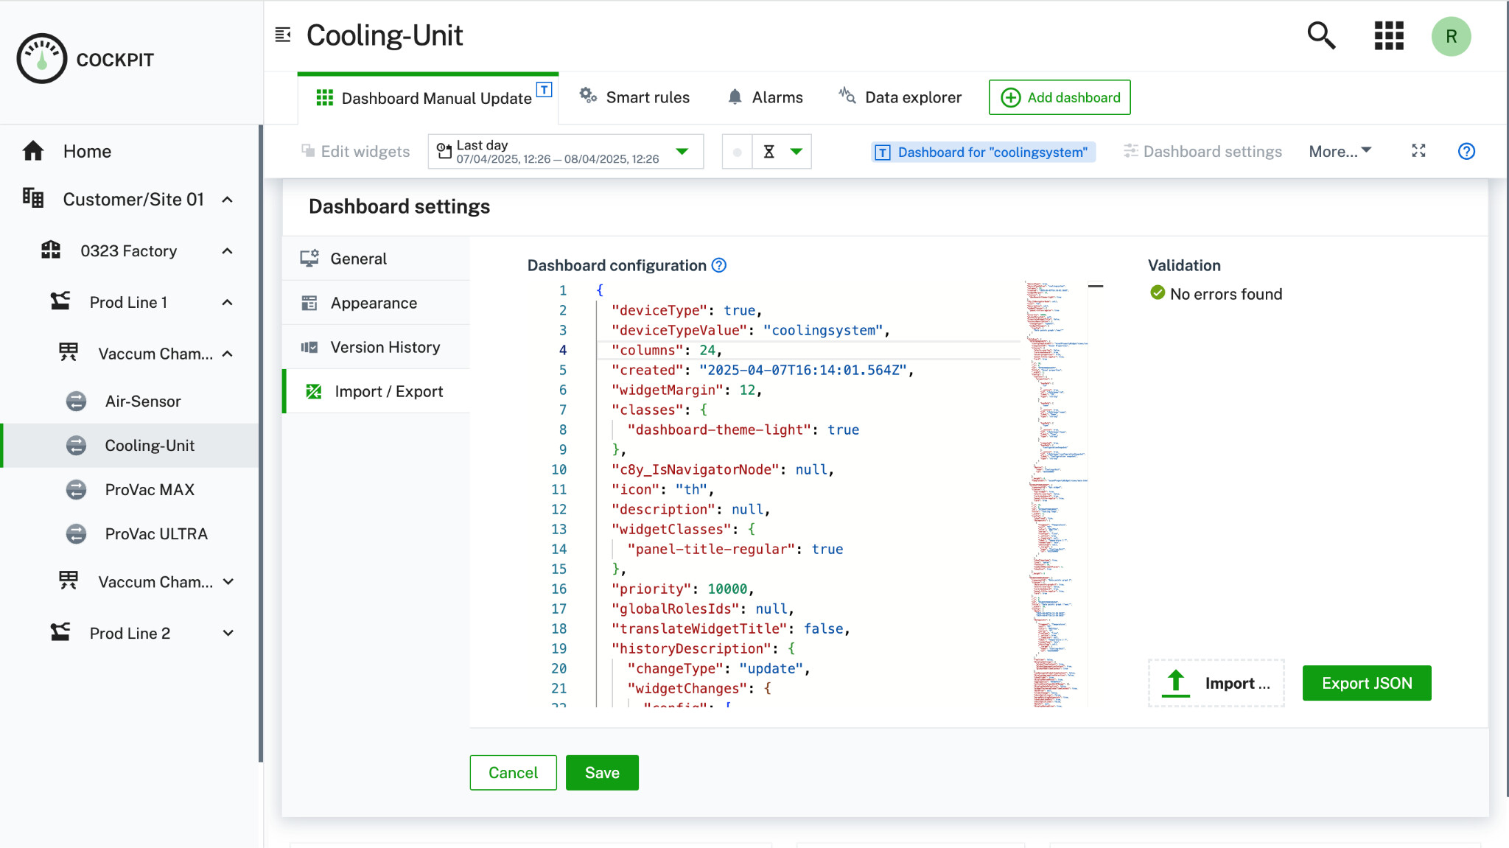Toggle the realtime dot button
Image resolution: width=1509 pixels, height=848 pixels.
tap(737, 152)
